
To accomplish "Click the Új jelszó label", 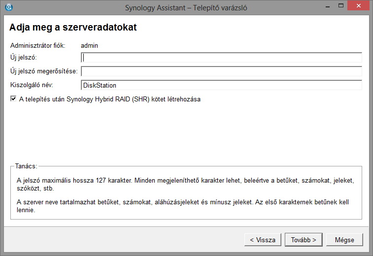I will point(24,58).
